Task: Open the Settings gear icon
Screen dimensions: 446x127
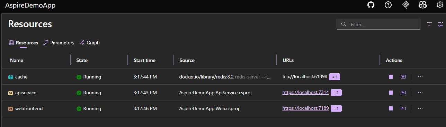Action: [x=440, y=5]
